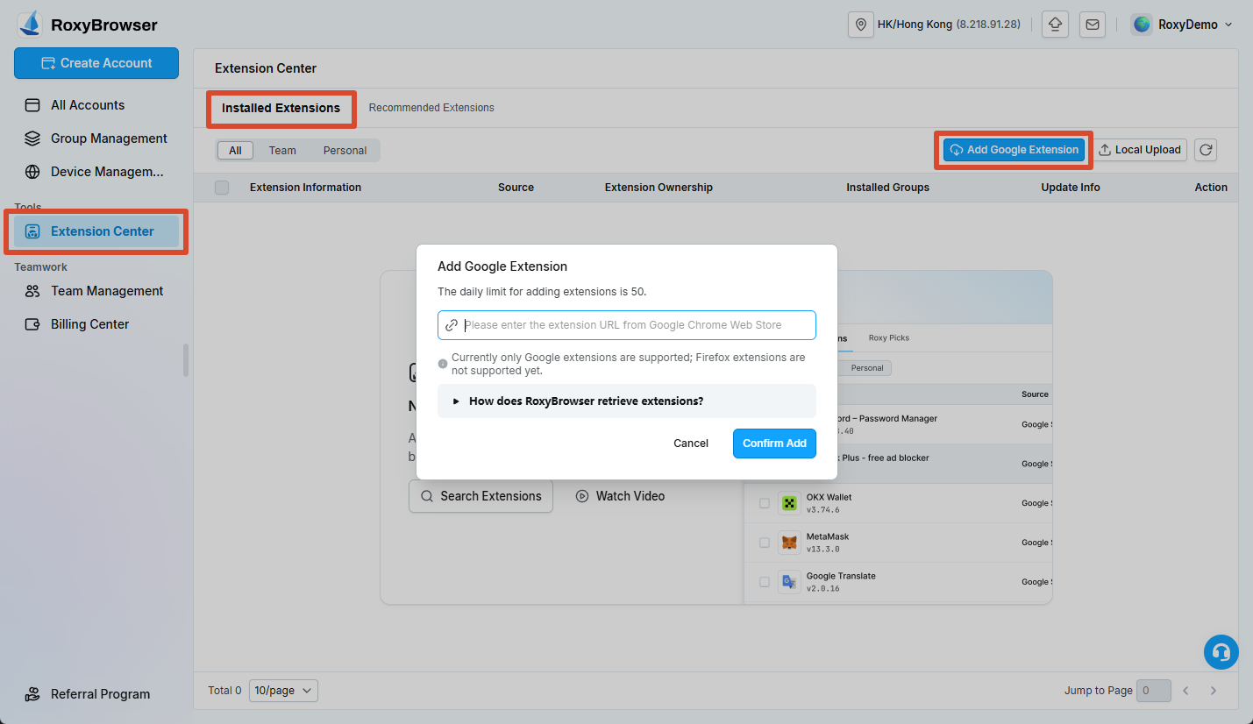Screen dimensions: 1253x724
Task: Click the Jump to Page input box
Action: click(1153, 691)
